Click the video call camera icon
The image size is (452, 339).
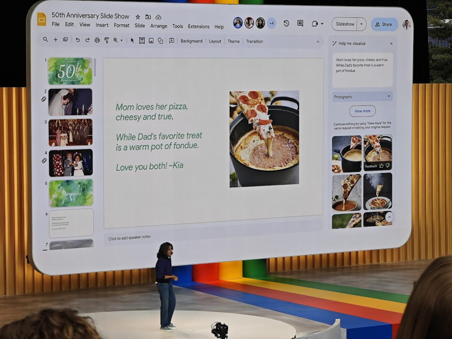(315, 23)
